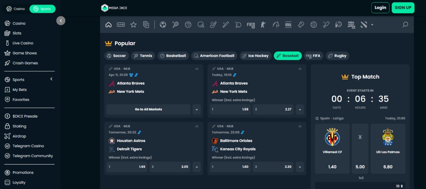Go to sportsbook home icon
Image resolution: width=426 pixels, height=189 pixels.
click(x=108, y=25)
